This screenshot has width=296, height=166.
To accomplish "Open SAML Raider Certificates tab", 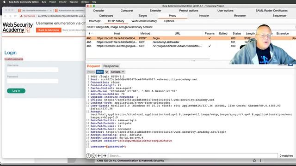I will (x=271, y=11).
